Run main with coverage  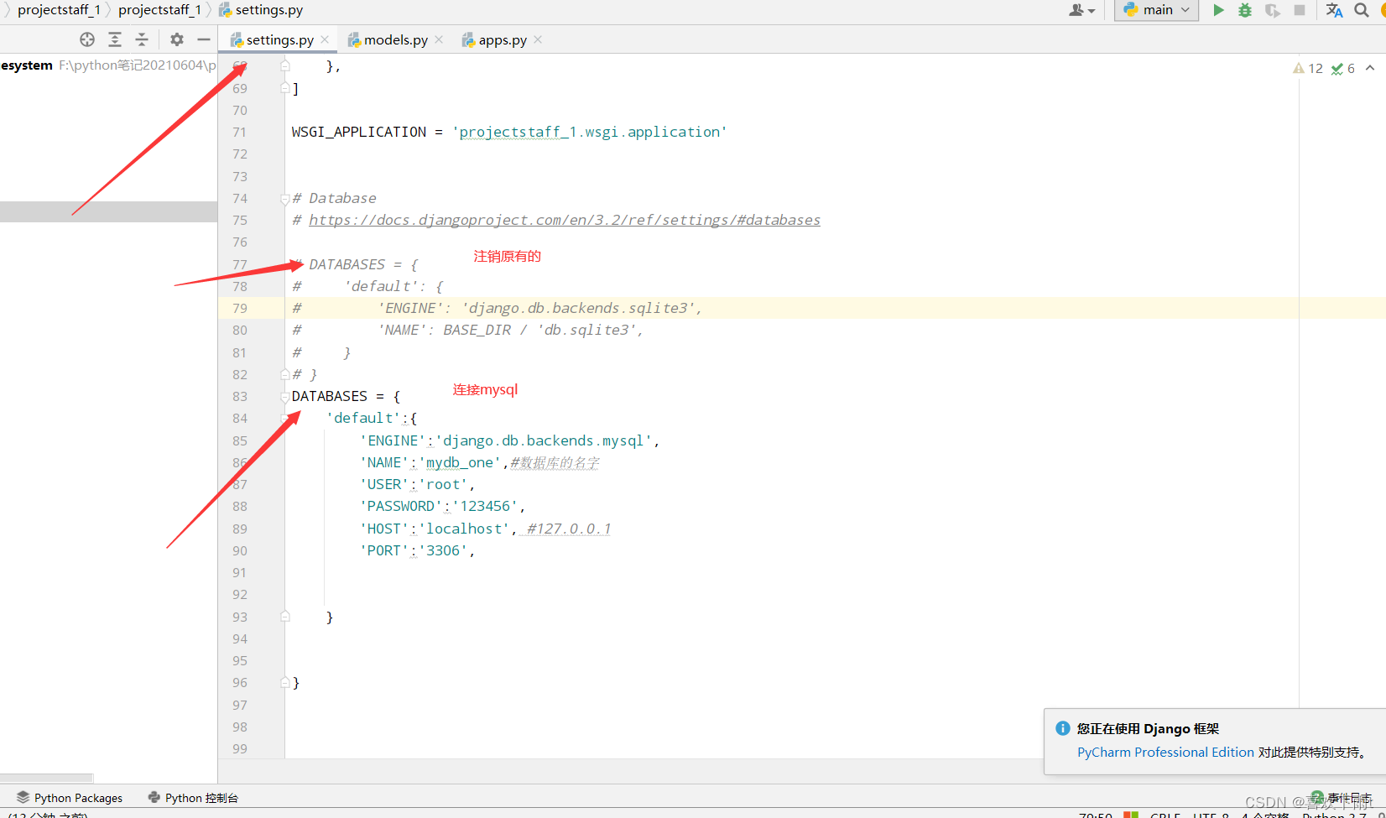pos(1273,10)
